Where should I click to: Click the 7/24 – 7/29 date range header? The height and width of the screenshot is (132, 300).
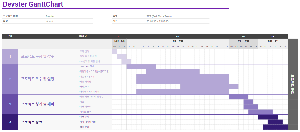click(244, 41)
